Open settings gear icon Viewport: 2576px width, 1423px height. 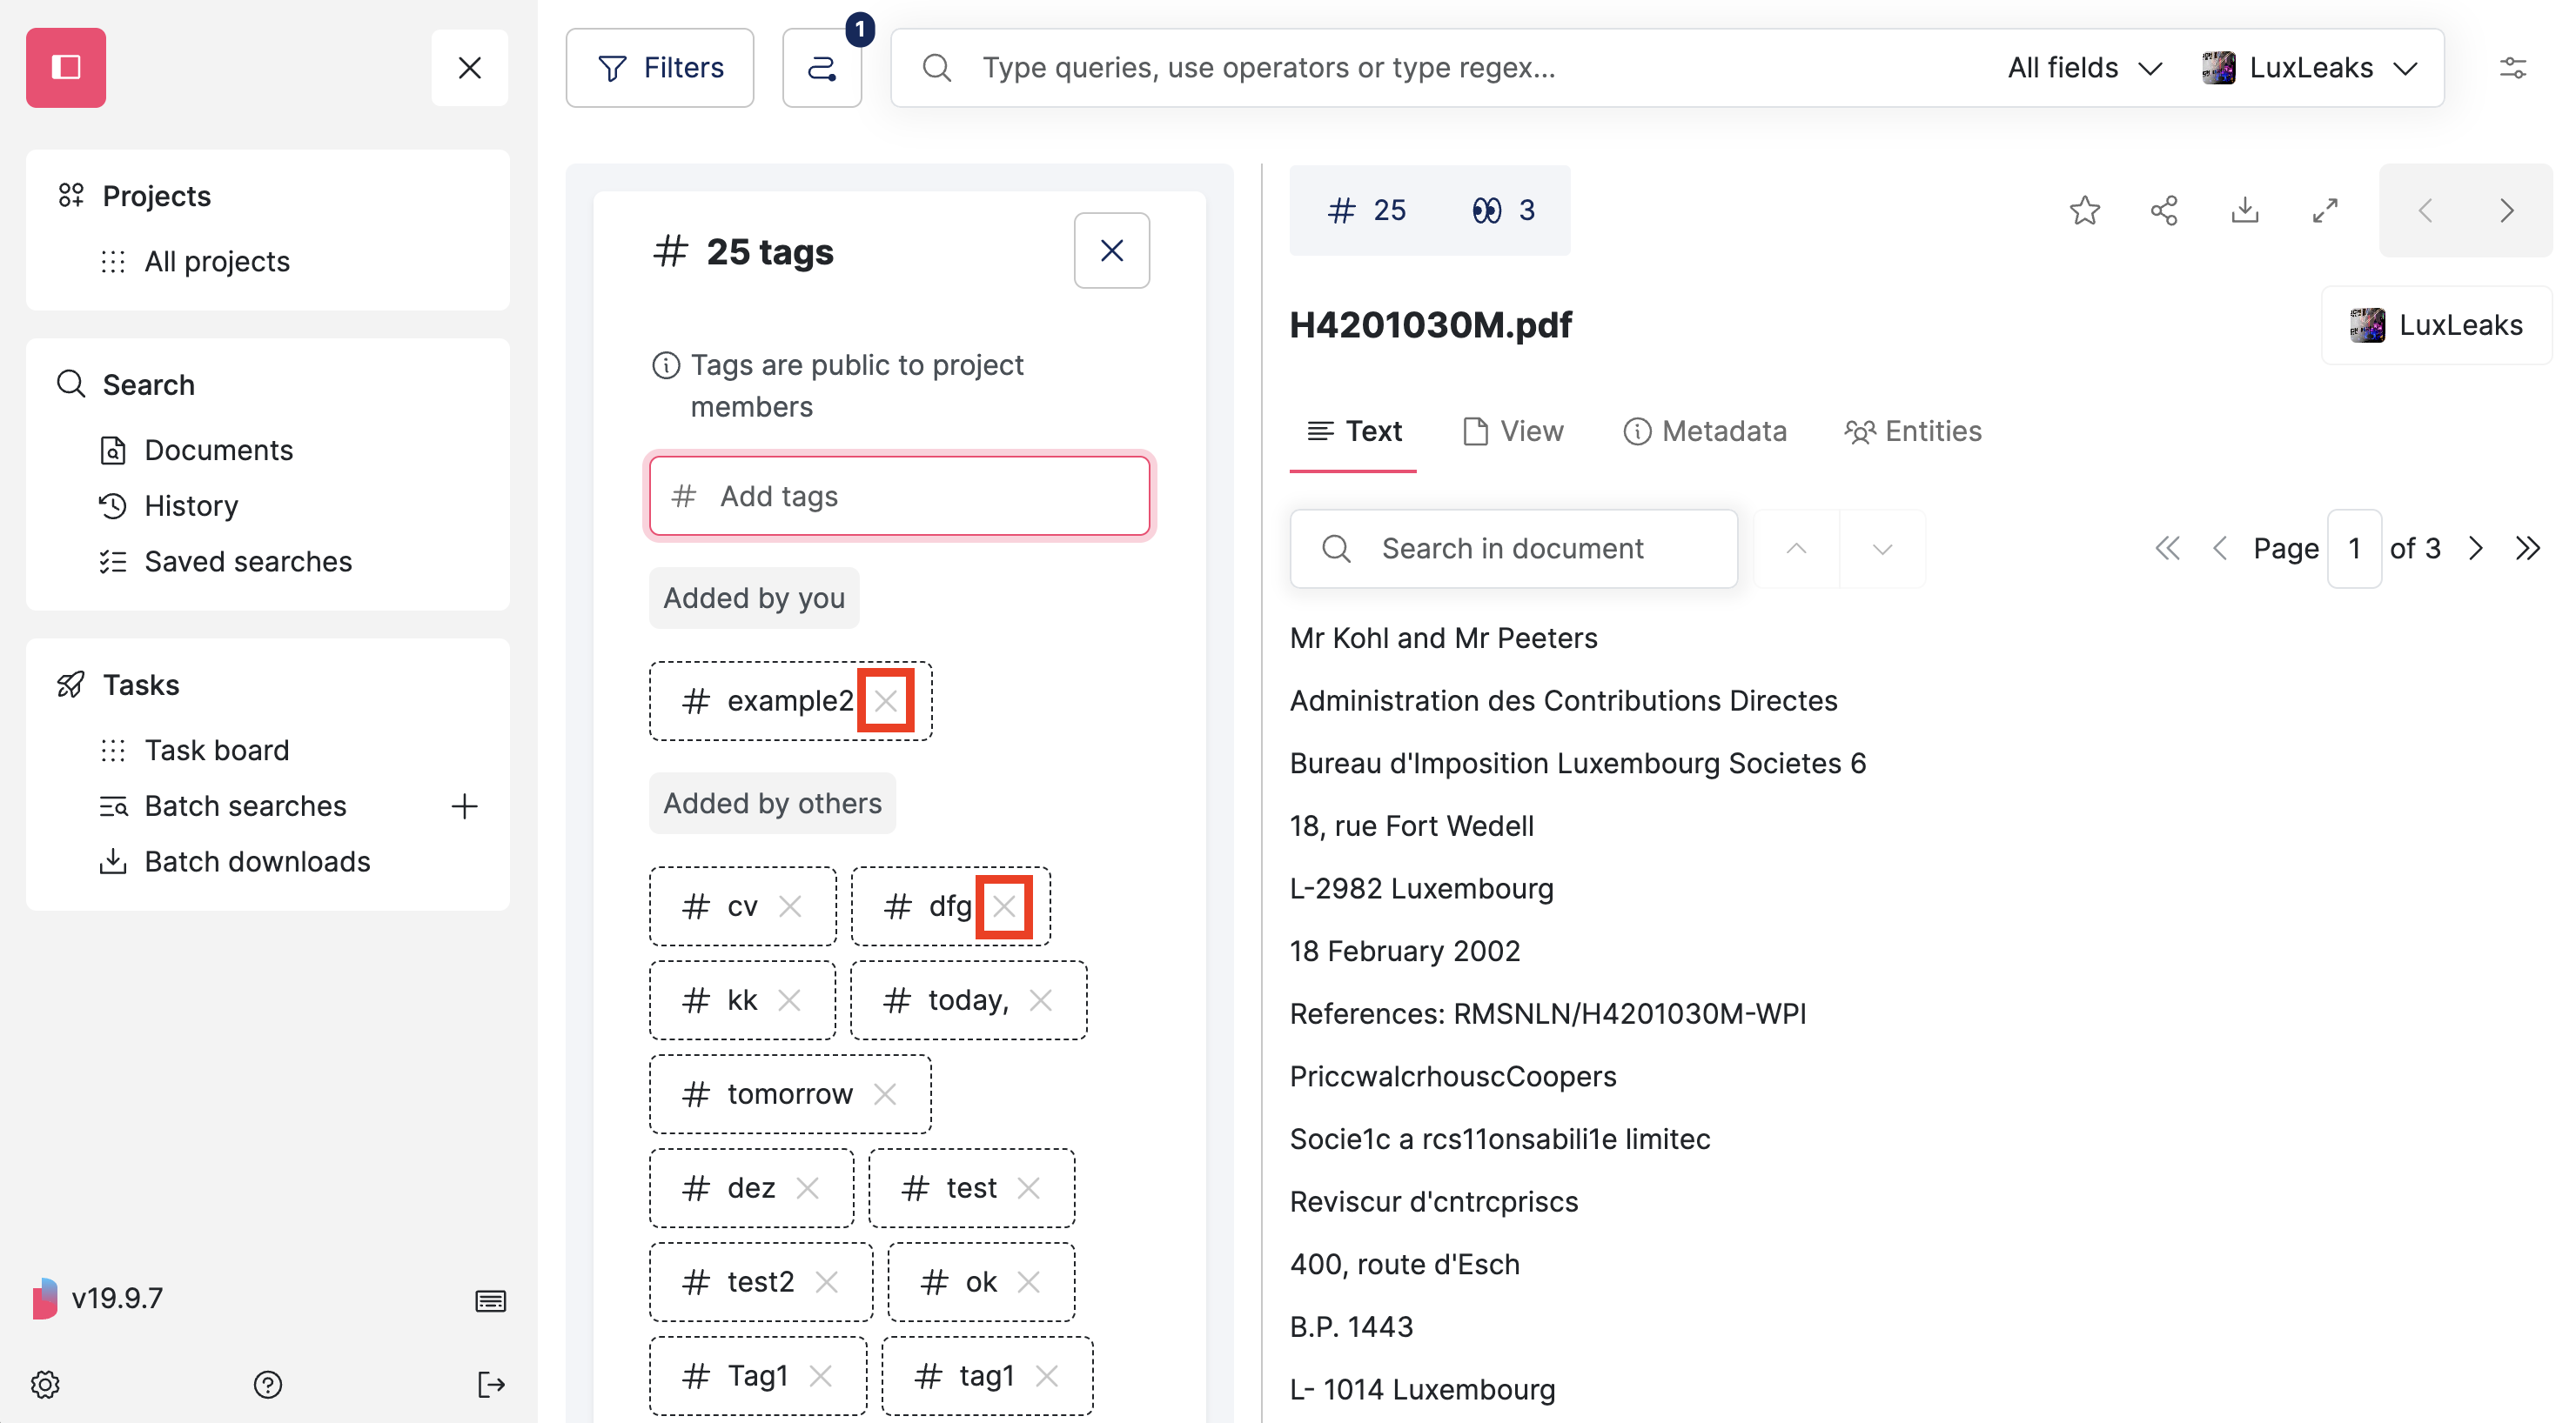click(x=45, y=1384)
